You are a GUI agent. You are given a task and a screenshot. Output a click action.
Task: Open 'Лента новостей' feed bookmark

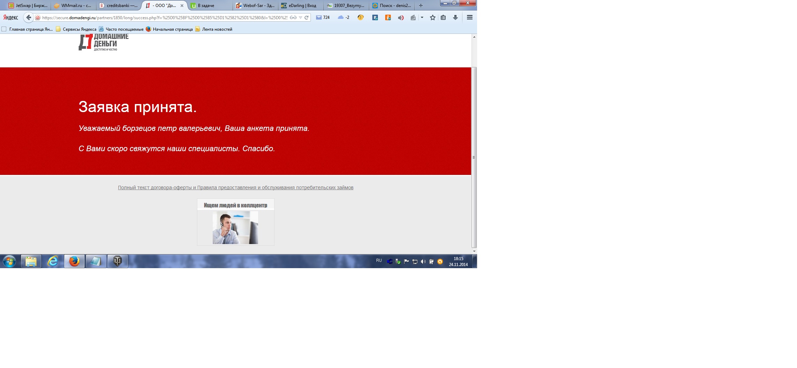pos(213,29)
